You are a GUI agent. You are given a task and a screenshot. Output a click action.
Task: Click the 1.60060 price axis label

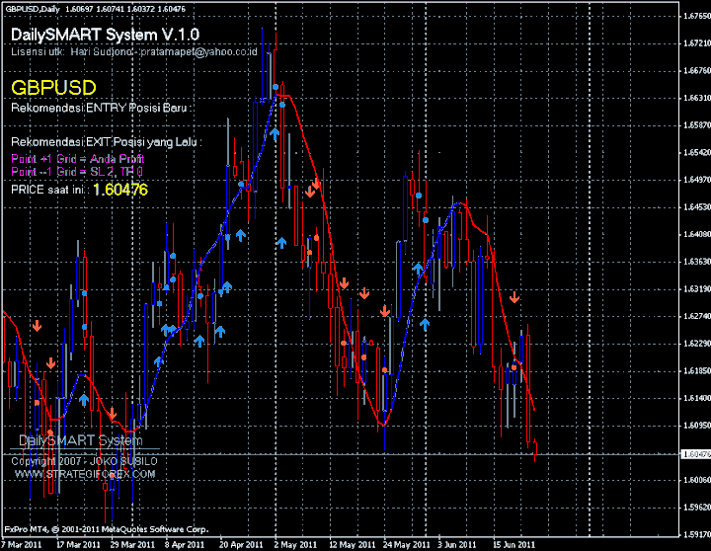(697, 480)
